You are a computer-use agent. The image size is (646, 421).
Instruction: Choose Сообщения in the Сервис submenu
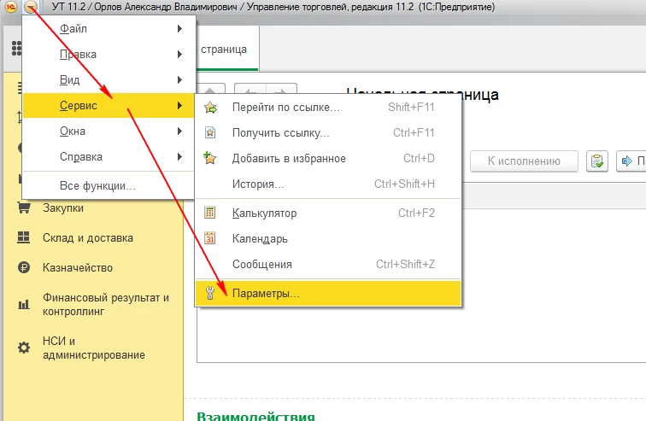click(x=261, y=265)
